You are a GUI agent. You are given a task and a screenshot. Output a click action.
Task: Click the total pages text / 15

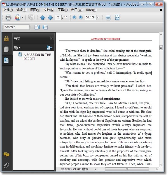[65, 17]
